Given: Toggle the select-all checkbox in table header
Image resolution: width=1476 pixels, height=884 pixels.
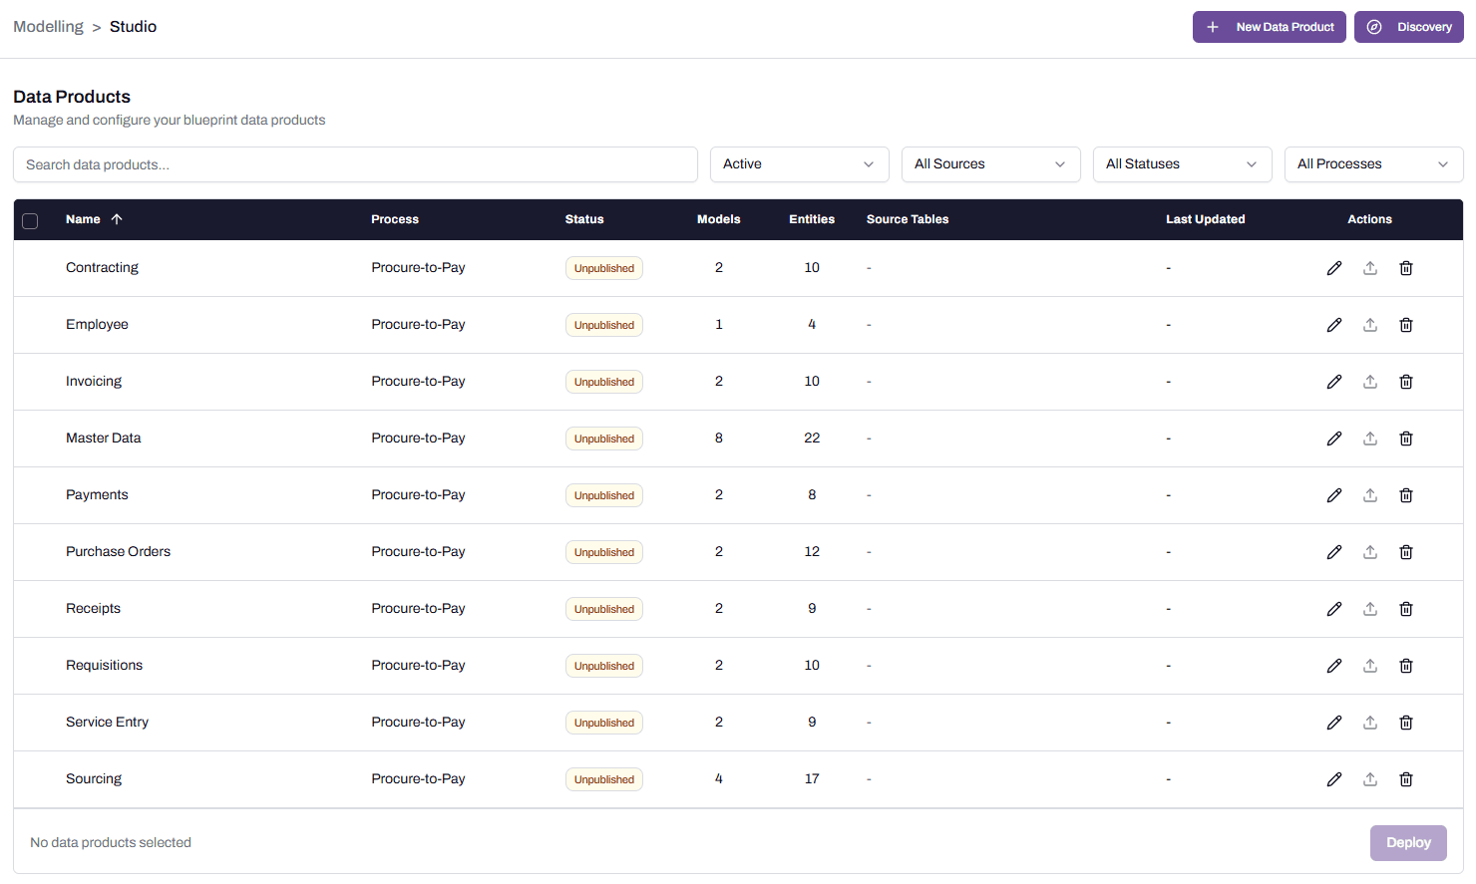Looking at the screenshot, I should click(x=30, y=220).
